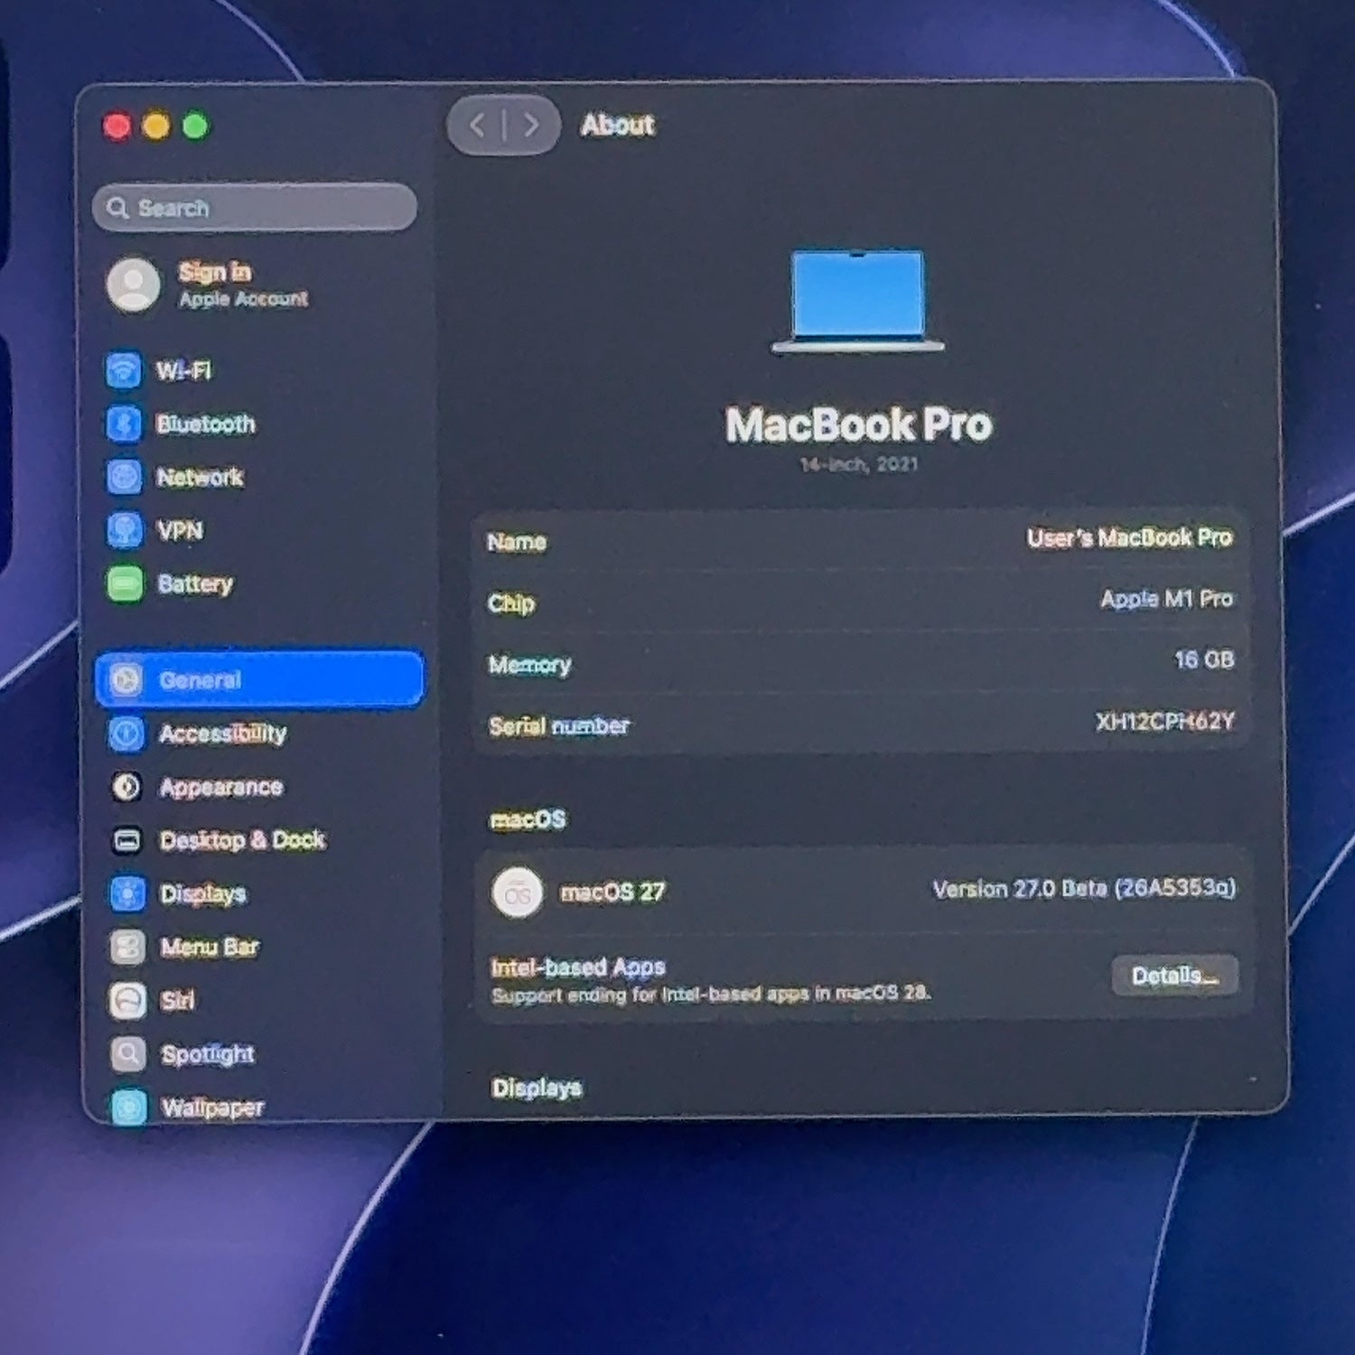Click the MacBook Pro heading
Image resolution: width=1355 pixels, height=1355 pixels.
point(858,425)
